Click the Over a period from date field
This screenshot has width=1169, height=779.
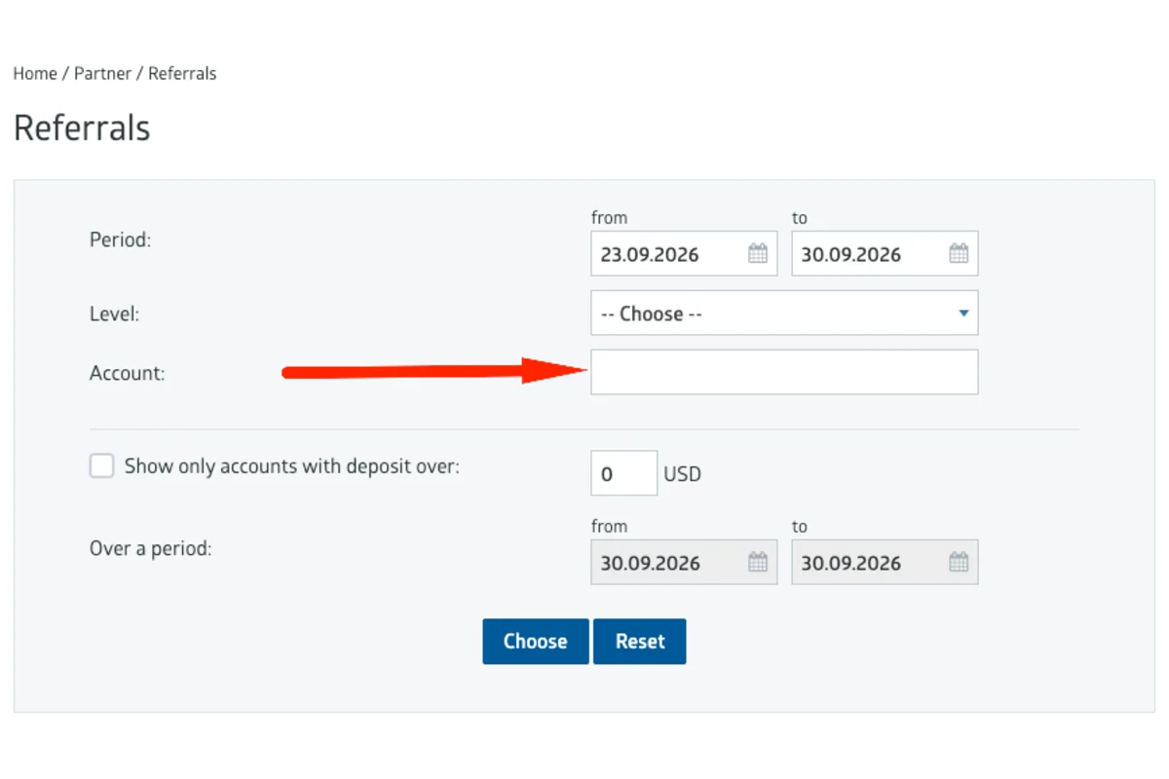[684, 562]
